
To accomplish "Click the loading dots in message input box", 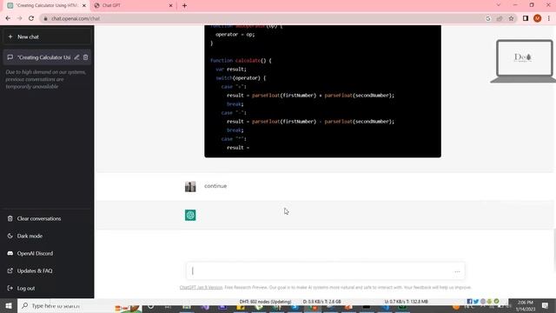I will (457, 271).
